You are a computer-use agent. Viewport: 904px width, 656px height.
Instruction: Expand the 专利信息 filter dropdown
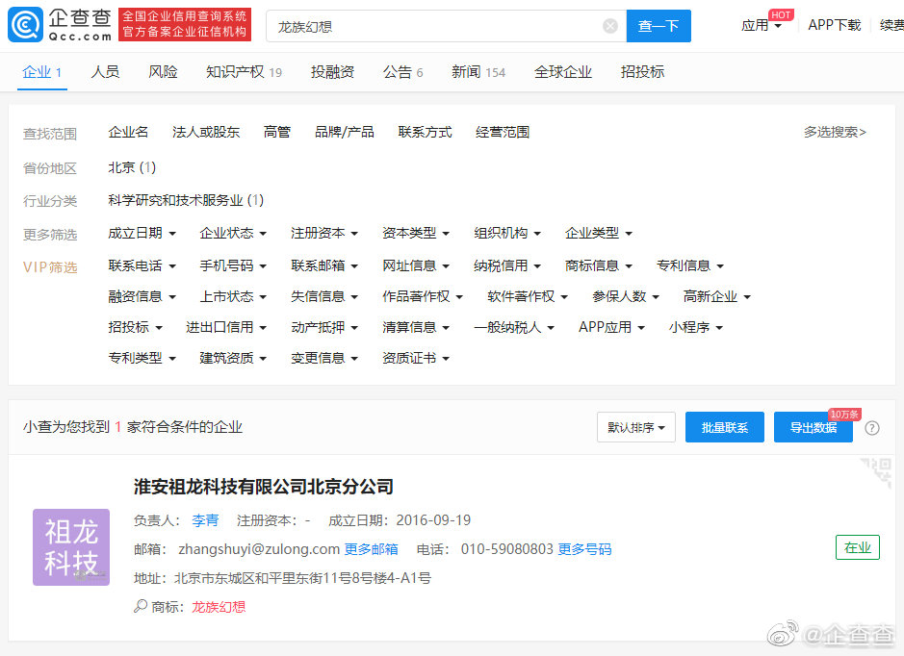coord(690,265)
